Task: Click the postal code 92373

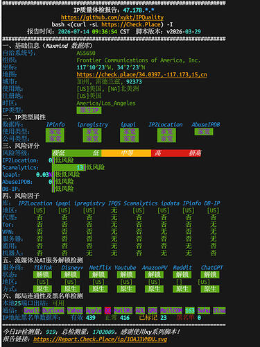Action: coord(134,82)
